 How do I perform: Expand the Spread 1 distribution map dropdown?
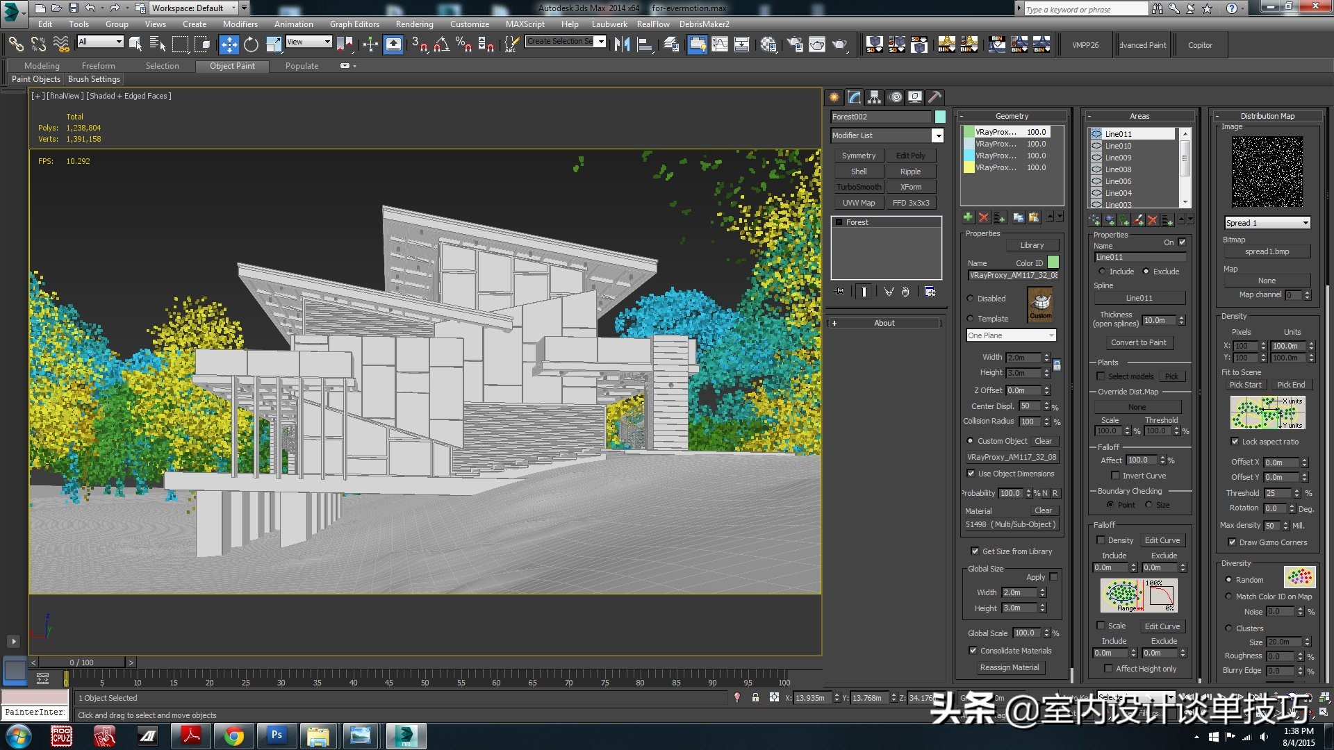tap(1306, 223)
